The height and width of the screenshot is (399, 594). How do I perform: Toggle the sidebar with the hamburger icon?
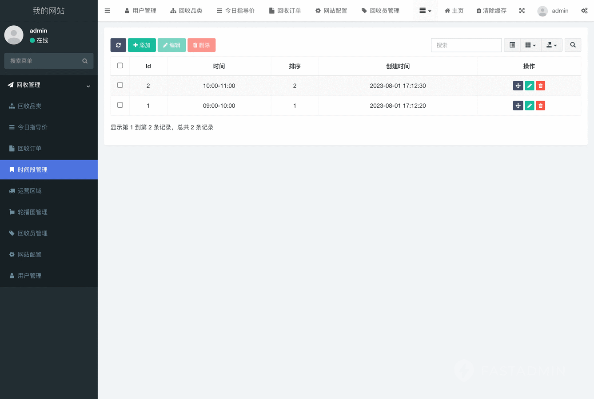pyautogui.click(x=107, y=11)
